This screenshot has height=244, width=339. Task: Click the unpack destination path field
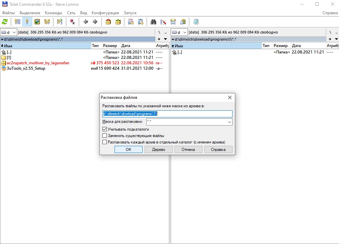(x=167, y=114)
